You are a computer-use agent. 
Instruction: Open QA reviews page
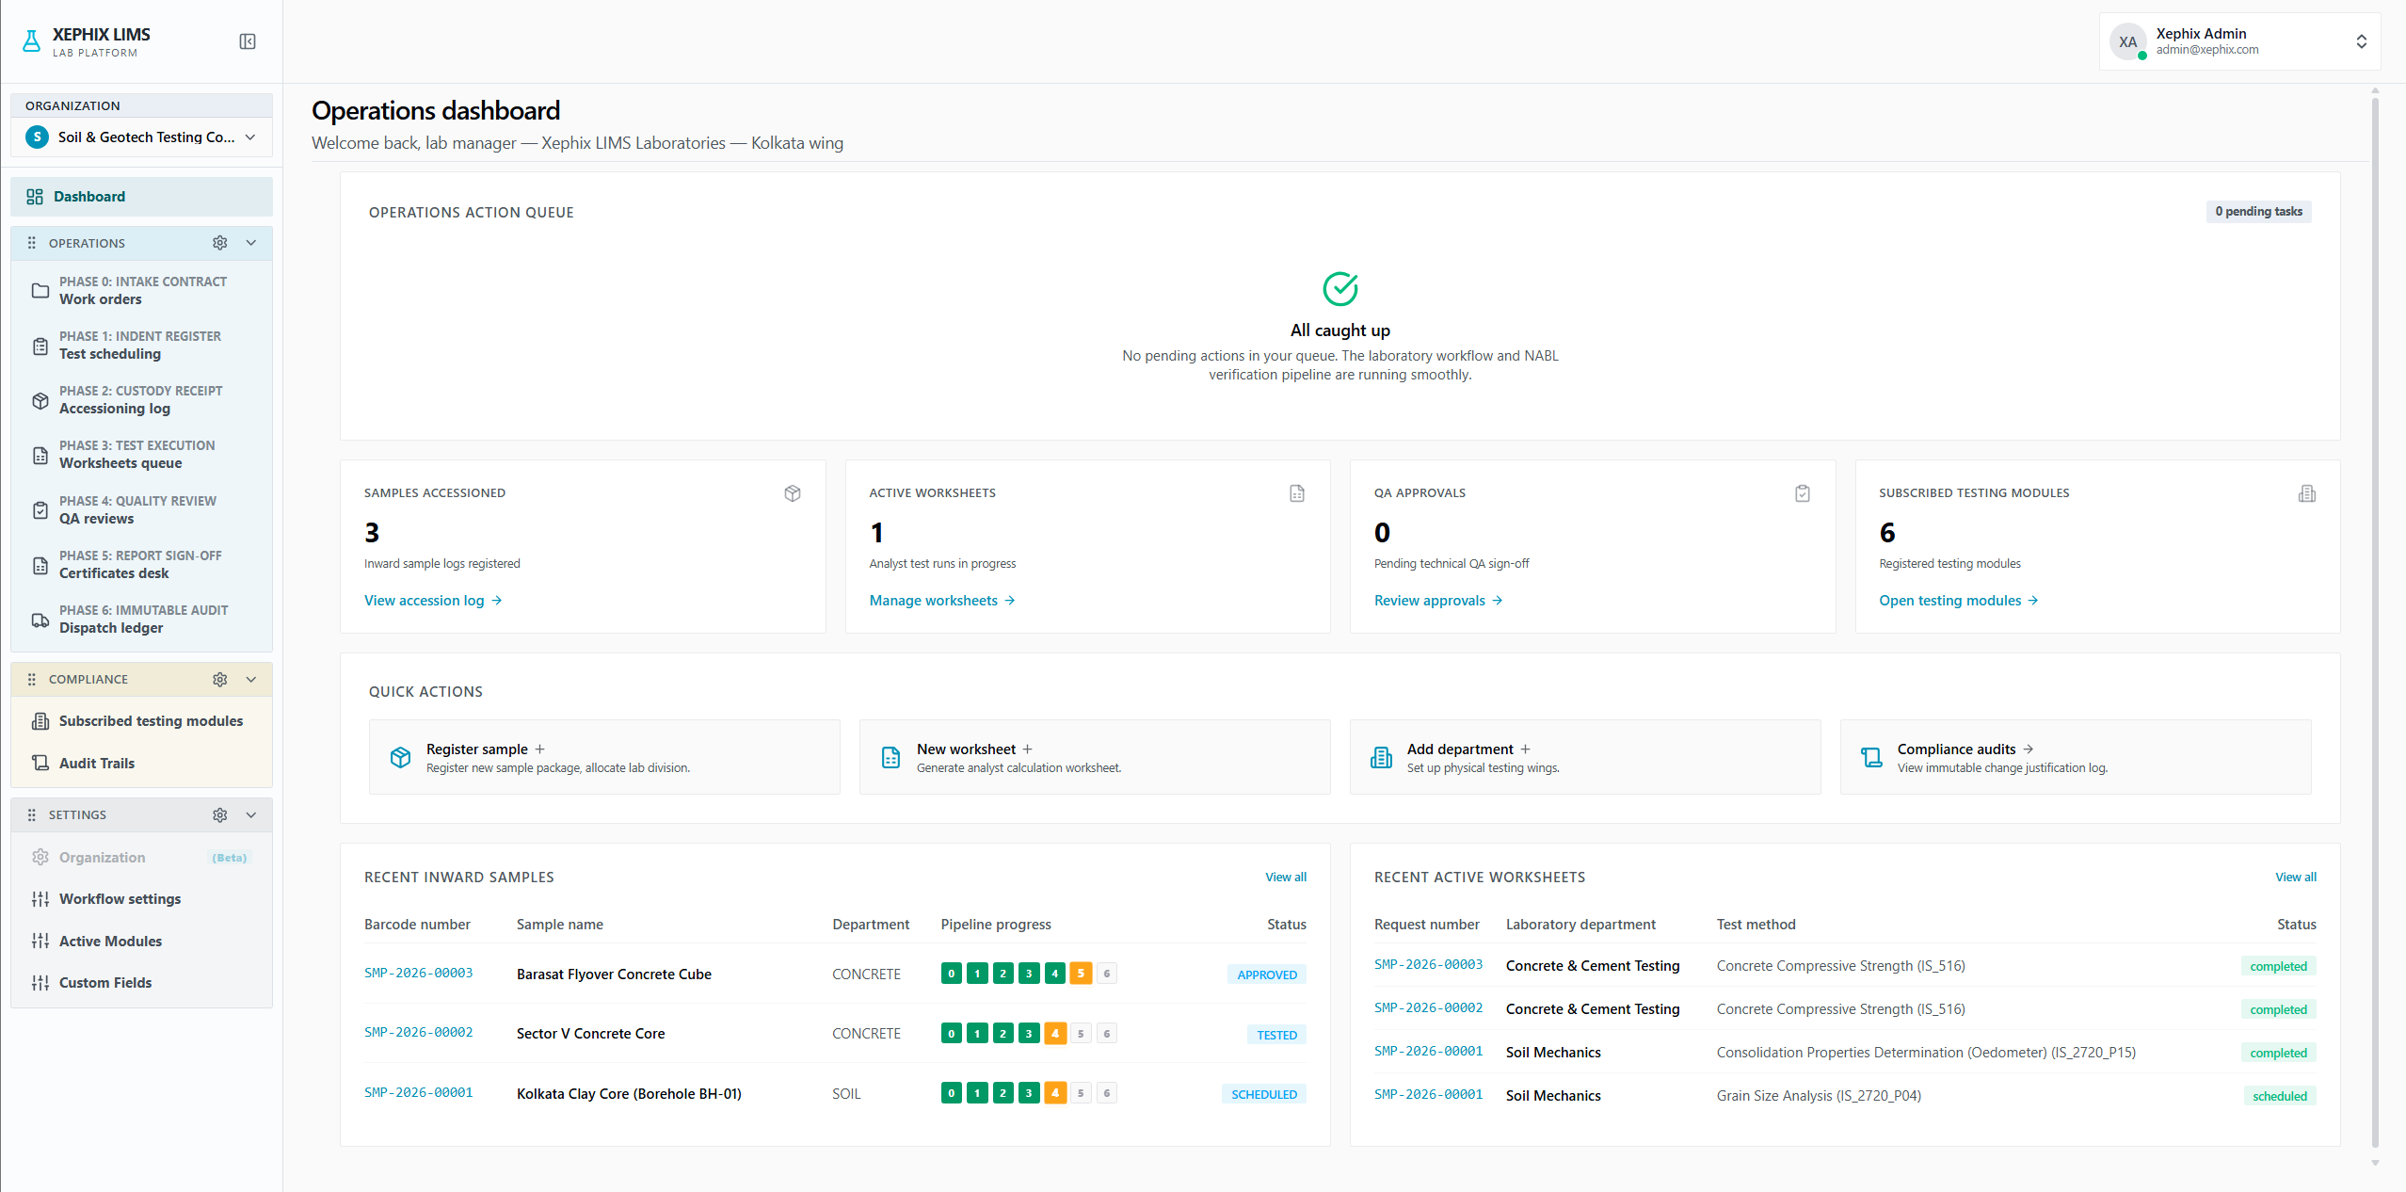141,510
